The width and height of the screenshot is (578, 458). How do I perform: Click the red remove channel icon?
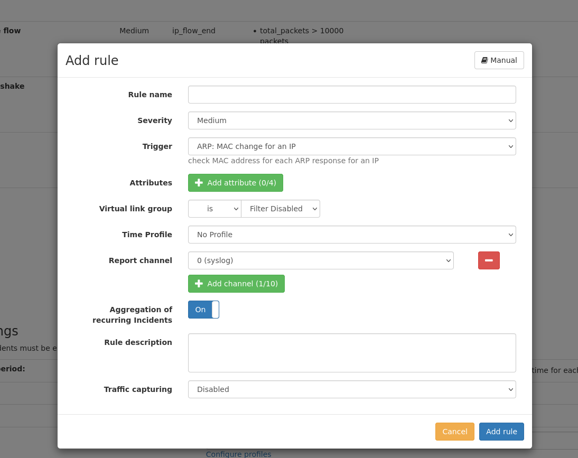[488, 260]
